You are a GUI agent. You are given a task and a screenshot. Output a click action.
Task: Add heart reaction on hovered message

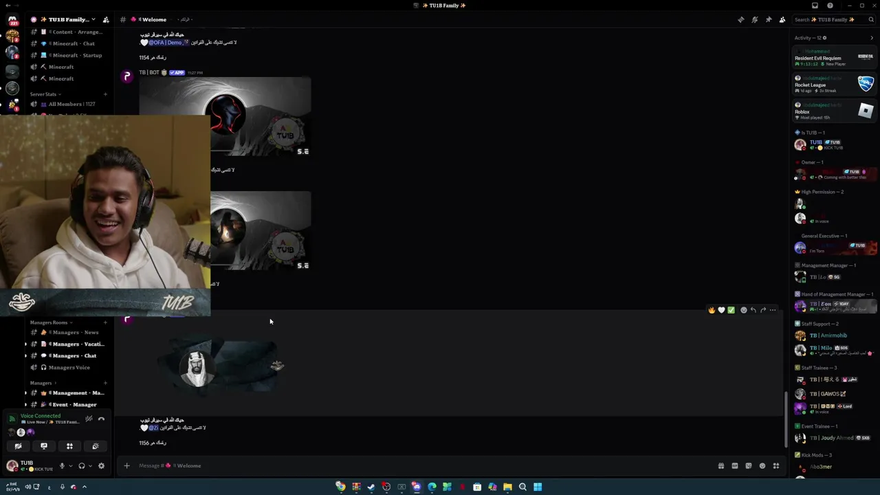point(721,310)
